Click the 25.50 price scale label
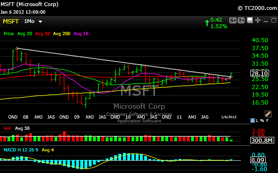278x173 pixels. pyautogui.click(x=260, y=79)
